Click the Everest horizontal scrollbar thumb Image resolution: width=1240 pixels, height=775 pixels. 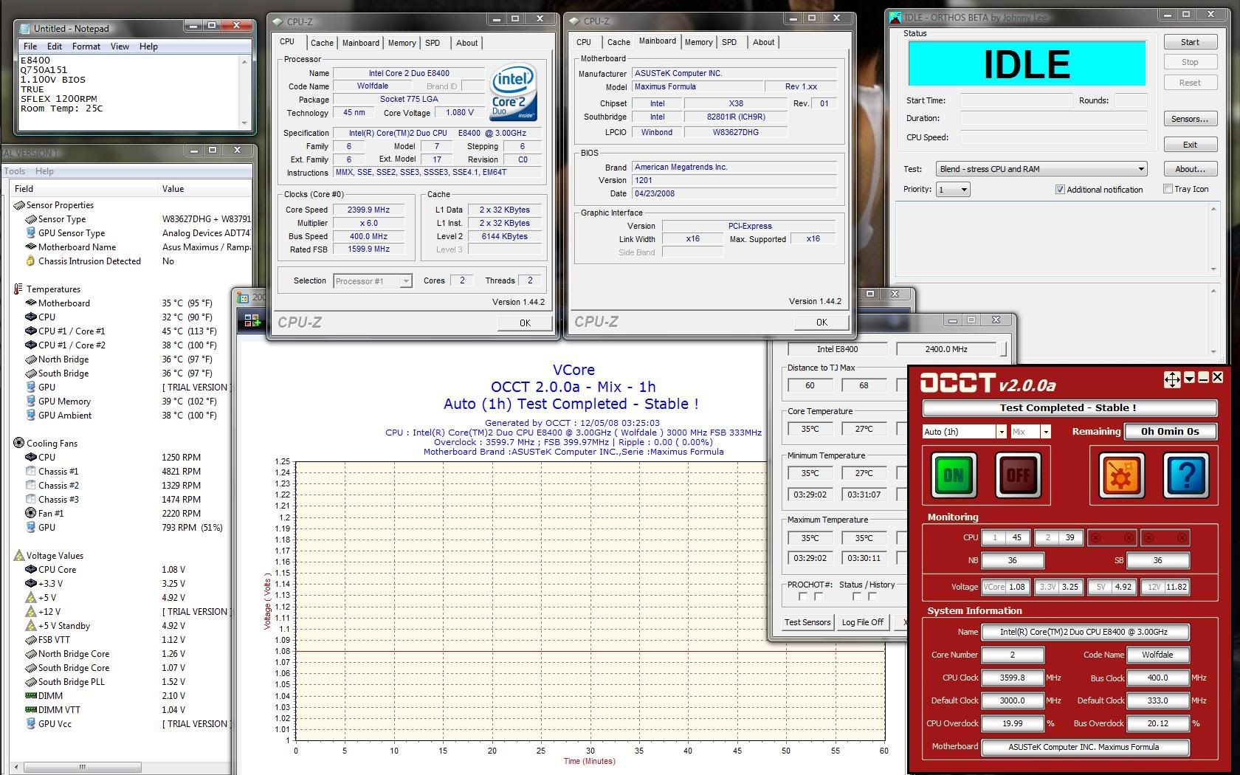82,767
